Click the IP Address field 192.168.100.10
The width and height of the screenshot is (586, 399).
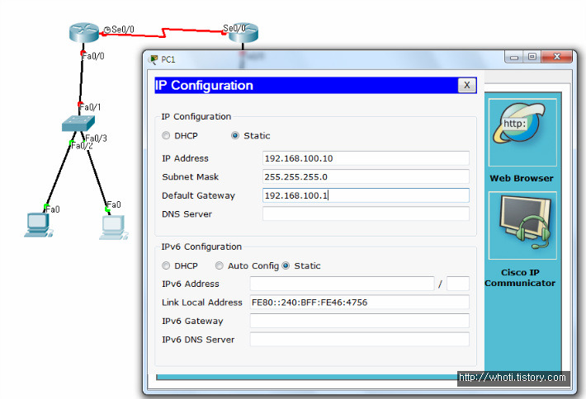click(x=366, y=158)
